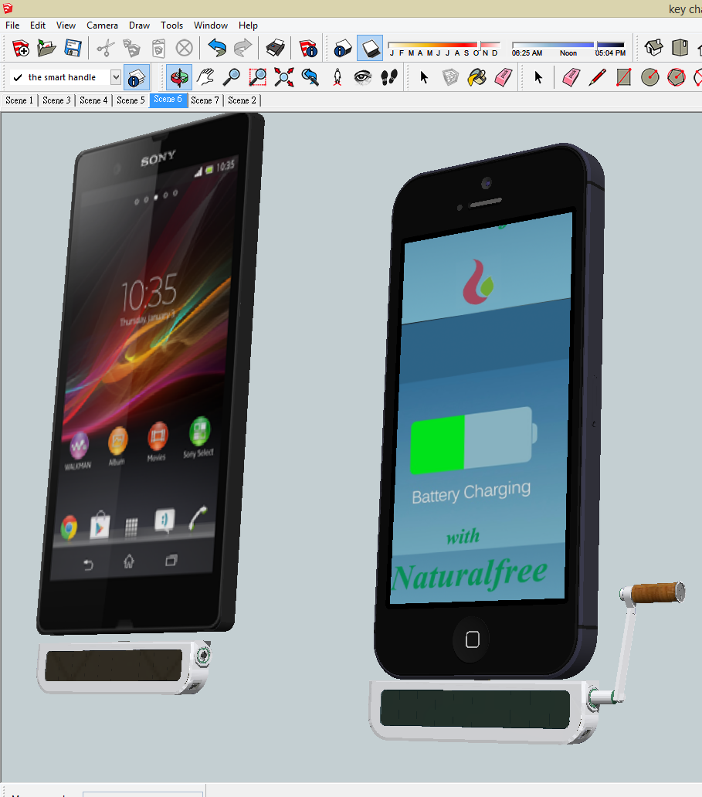This screenshot has height=797, width=702.
Task: Open a file using the folder icon
Action: point(47,49)
